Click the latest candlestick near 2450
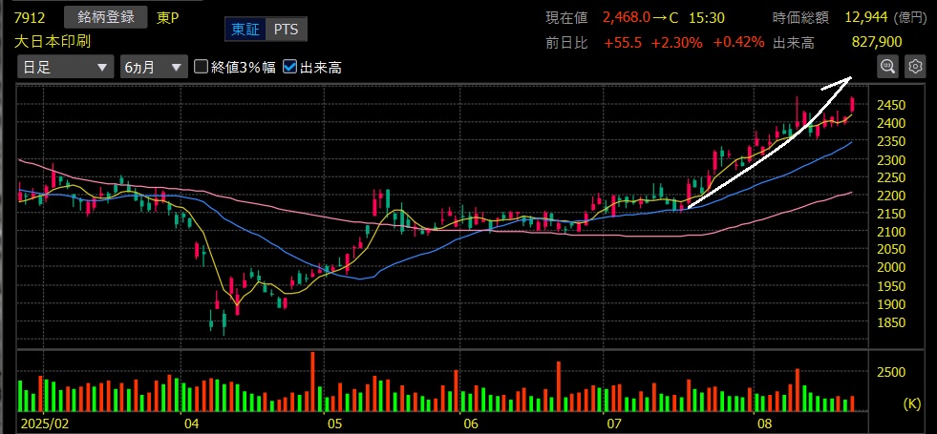The image size is (937, 434). coord(852,104)
